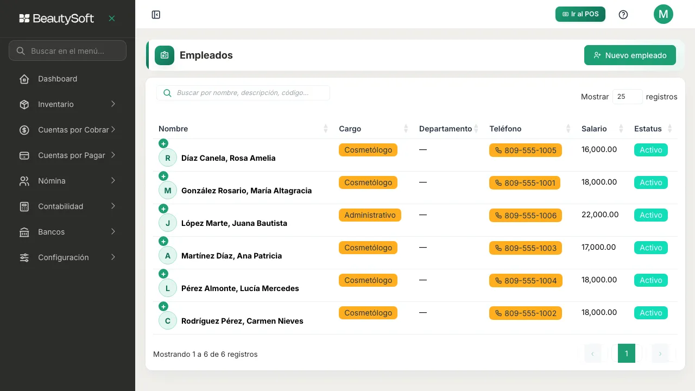
Task: Open the Inventario menu item
Action: 67,104
